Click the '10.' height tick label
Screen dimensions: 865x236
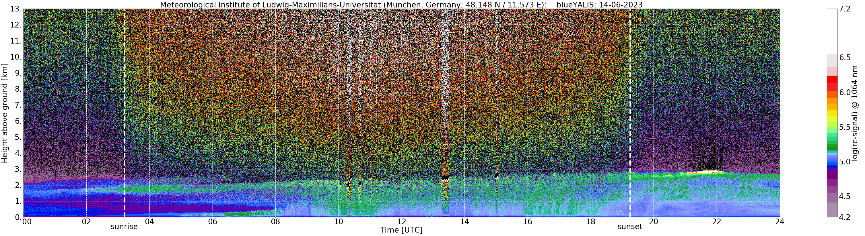tap(16, 57)
